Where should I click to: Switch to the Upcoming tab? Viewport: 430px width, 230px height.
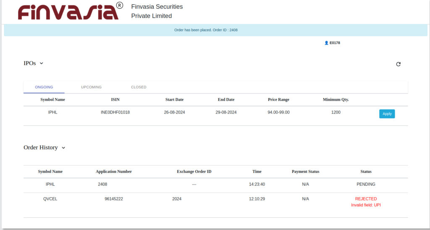[91, 87]
